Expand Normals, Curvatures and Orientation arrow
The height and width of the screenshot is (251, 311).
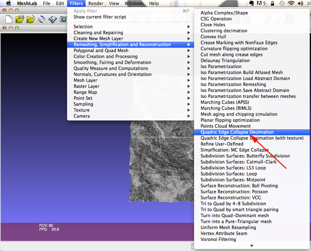pos(189,74)
